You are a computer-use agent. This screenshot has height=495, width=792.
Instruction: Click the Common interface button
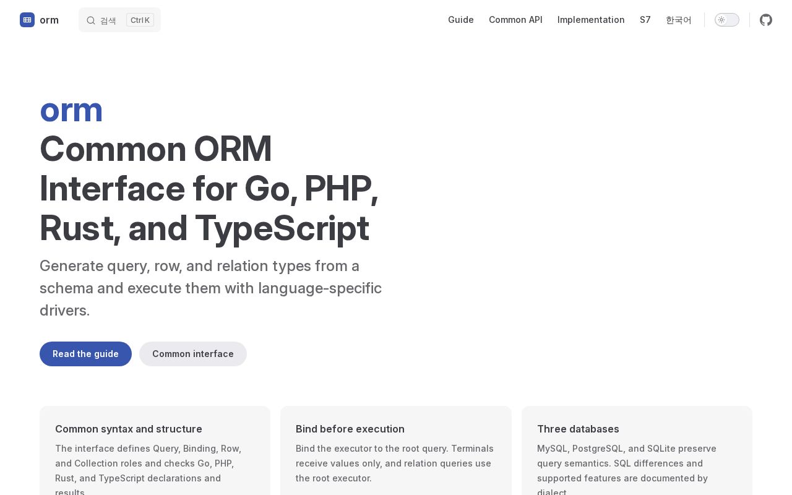(193, 354)
